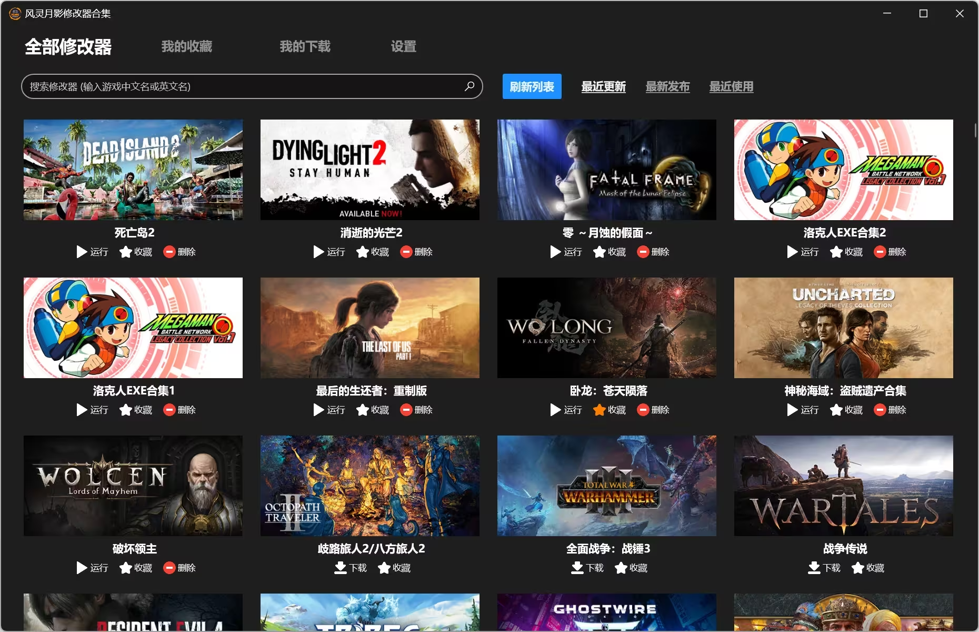This screenshot has height=632, width=979.
Task: Switch to the 全部修改器 tab
Action: point(68,47)
